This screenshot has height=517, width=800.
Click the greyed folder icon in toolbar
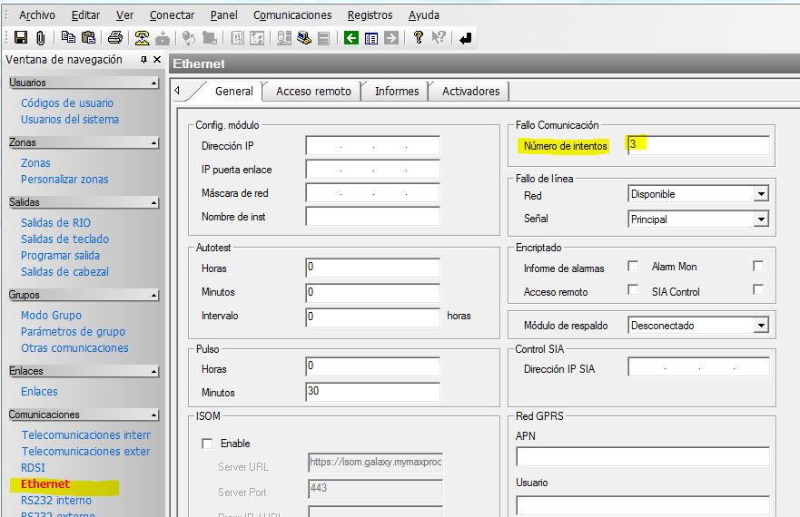pyautogui.click(x=209, y=38)
